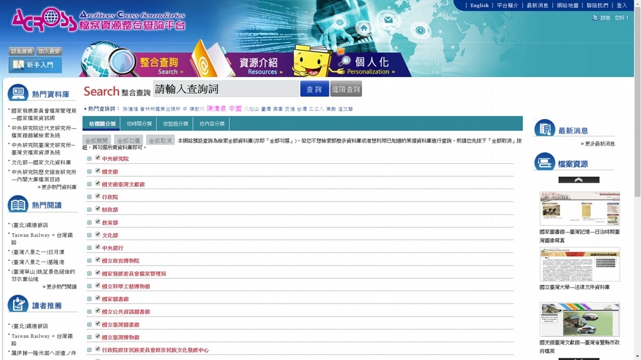Open the 個人化 Personalization menu
The width and height of the screenshot is (641, 360).
pyautogui.click(x=371, y=65)
